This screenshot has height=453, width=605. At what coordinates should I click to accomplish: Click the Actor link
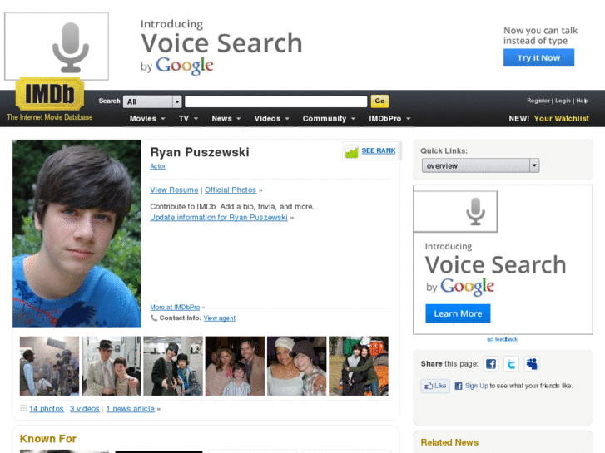[158, 166]
